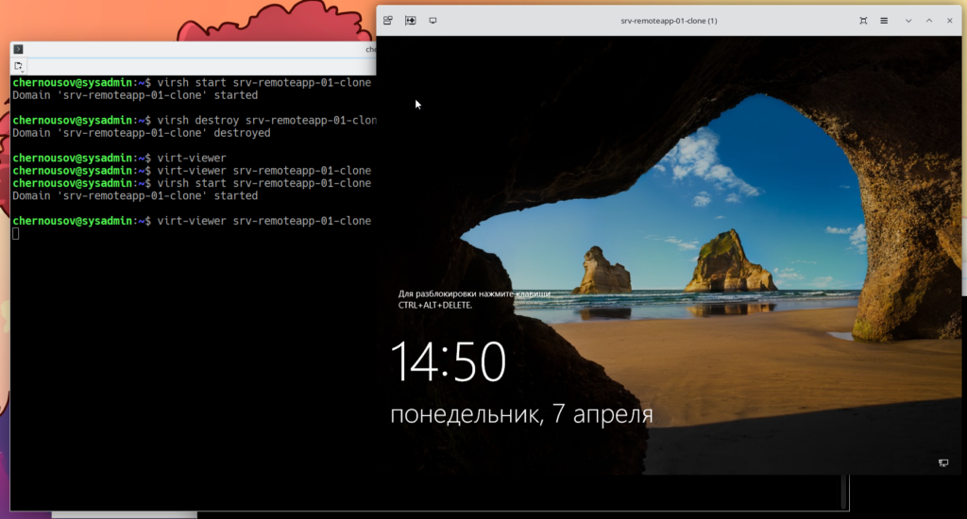Click the terminal cursor on the empty line

(16, 233)
